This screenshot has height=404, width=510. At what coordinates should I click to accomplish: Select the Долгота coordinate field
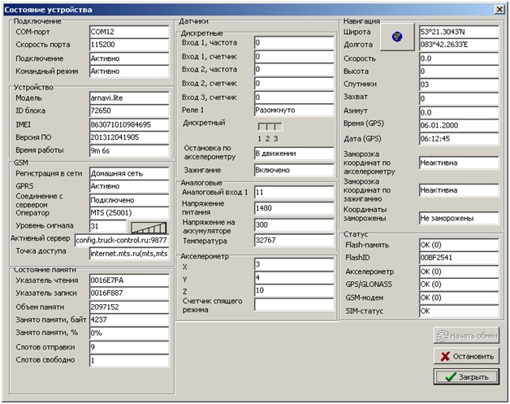[x=458, y=45]
